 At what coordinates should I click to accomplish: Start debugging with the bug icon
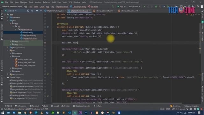[x=156, y=6]
